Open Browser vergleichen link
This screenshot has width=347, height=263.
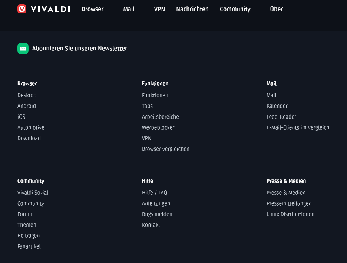(x=166, y=149)
